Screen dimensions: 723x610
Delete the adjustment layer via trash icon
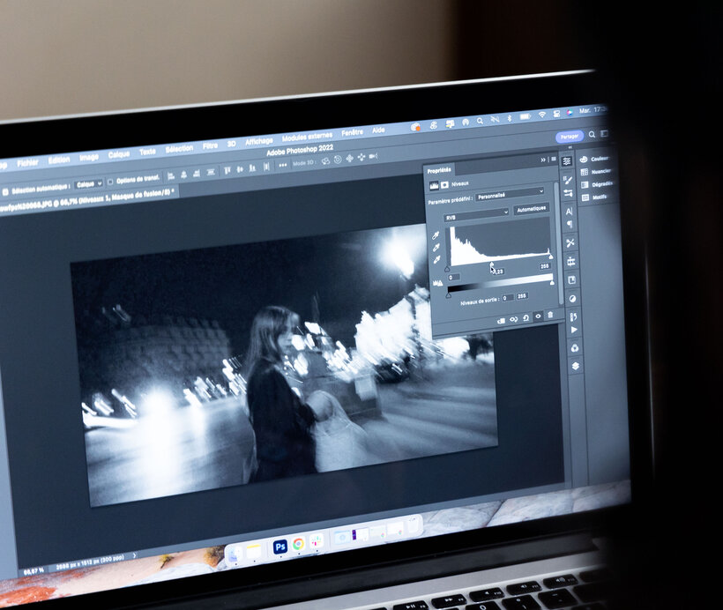pos(550,316)
